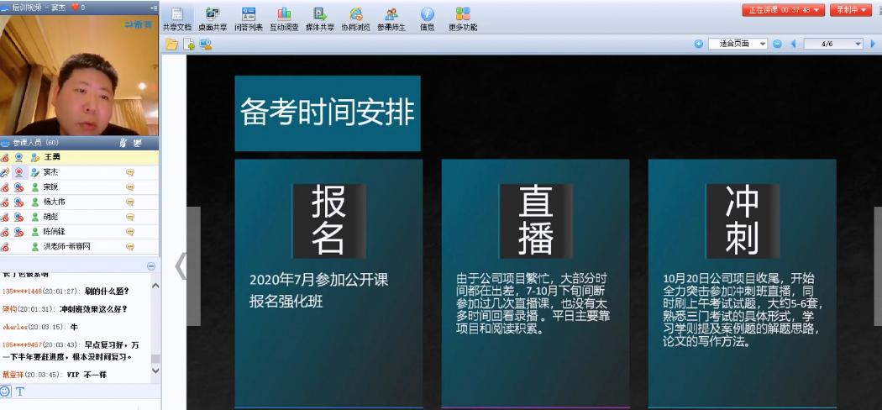Toggle the muted microphone for 王勇
Viewport: 882px width, 410px height.
[5, 157]
